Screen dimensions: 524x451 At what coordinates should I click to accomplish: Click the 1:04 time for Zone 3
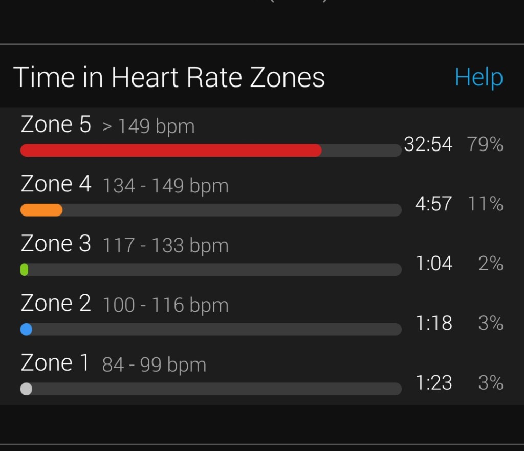pos(433,264)
